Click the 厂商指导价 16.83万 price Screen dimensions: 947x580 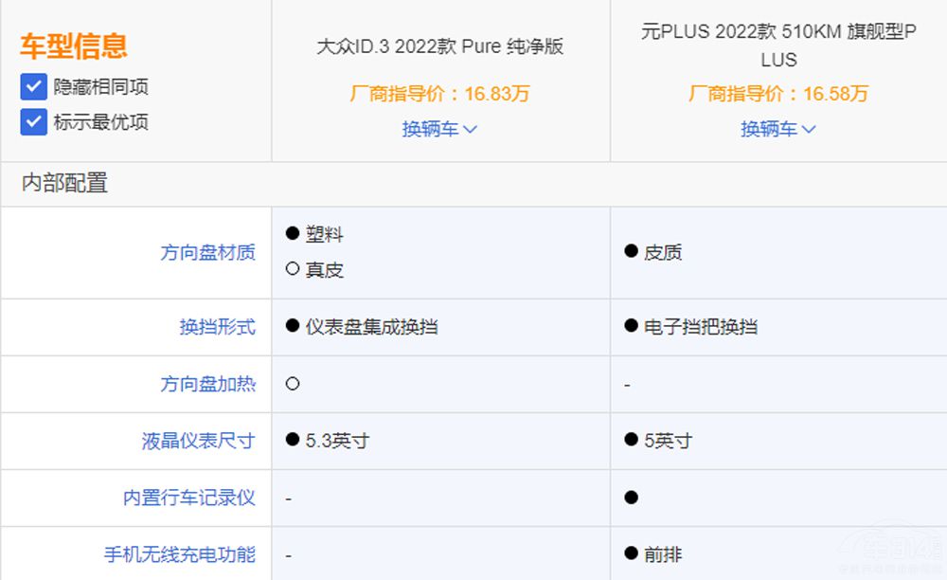(439, 94)
